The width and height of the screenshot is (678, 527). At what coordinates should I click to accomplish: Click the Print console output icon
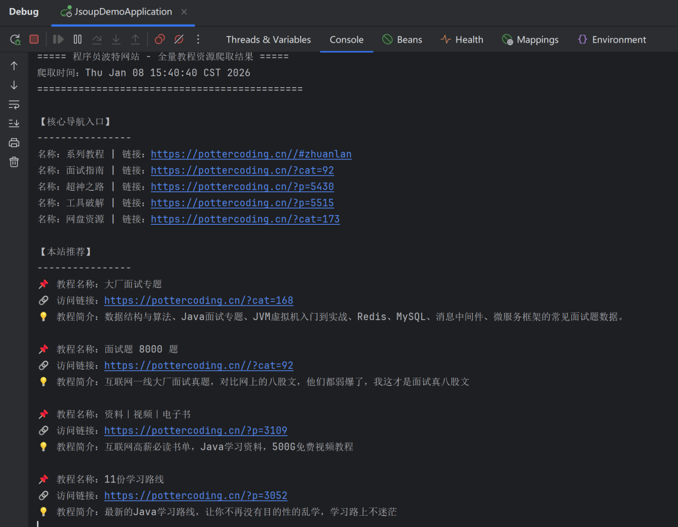coord(14,142)
